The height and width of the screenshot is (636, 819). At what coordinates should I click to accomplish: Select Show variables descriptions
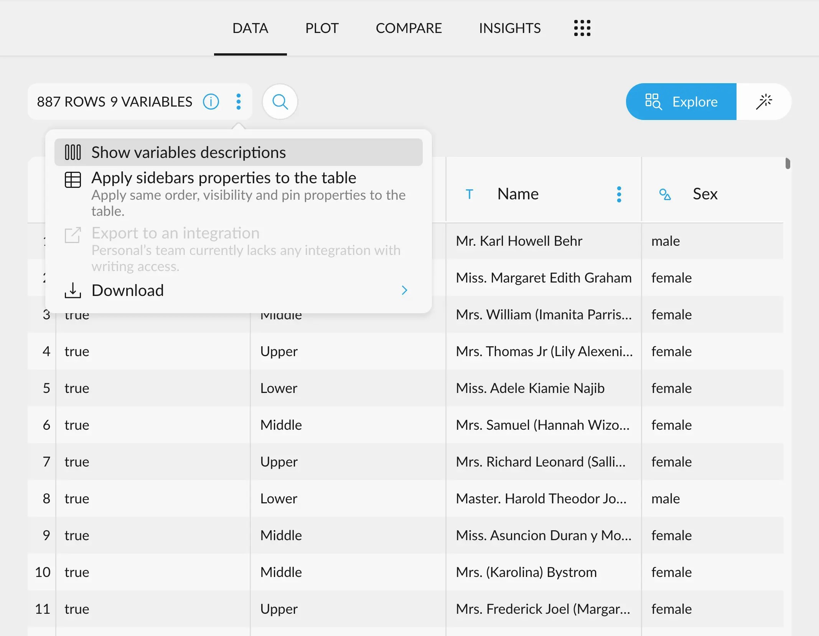(x=188, y=153)
